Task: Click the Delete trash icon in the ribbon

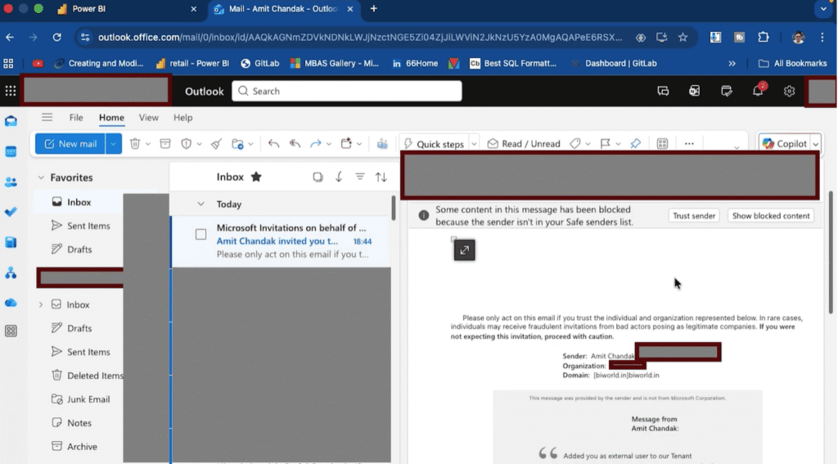Action: 135,144
